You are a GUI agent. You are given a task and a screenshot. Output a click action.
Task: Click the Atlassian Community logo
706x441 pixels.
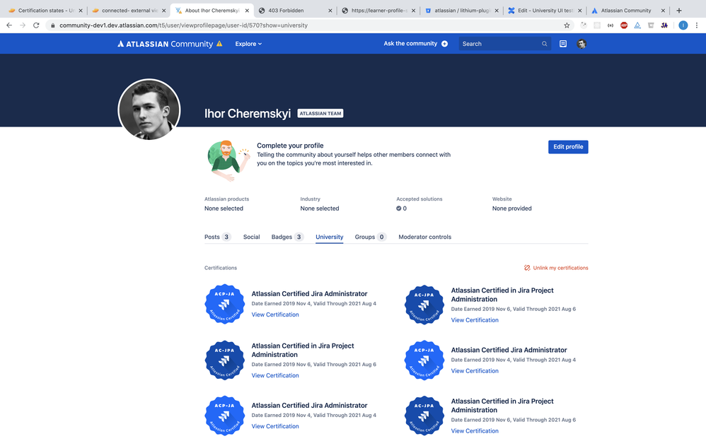tap(165, 44)
